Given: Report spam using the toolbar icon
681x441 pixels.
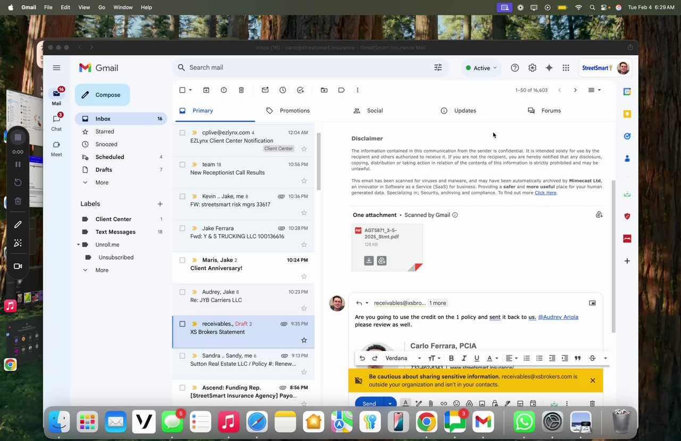Looking at the screenshot, I should pos(223,90).
